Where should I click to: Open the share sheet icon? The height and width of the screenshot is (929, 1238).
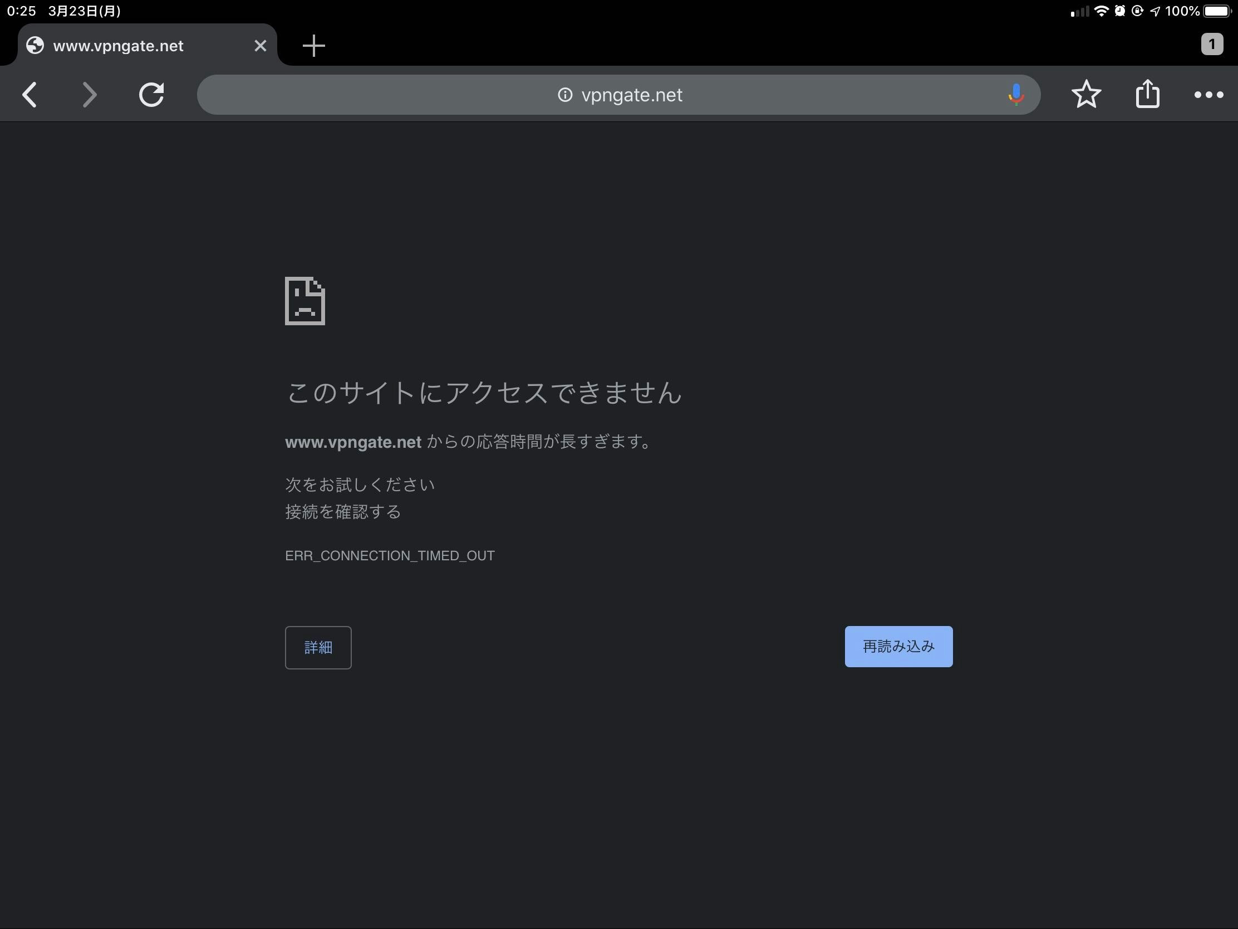(x=1147, y=93)
